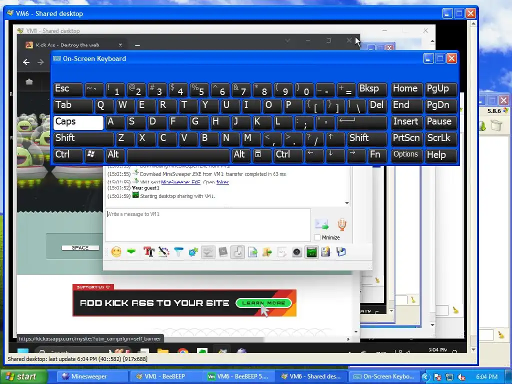Click the browser back arrow in shared desktop

tap(26, 62)
